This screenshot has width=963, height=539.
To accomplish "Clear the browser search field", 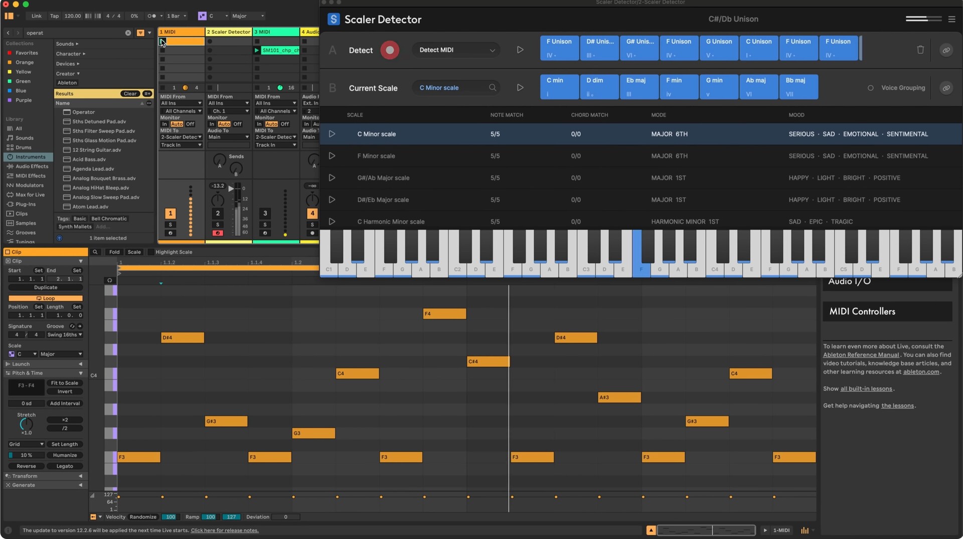I will [128, 33].
